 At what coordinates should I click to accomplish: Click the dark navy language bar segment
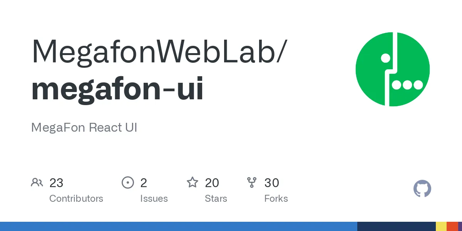coord(397,226)
